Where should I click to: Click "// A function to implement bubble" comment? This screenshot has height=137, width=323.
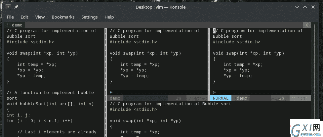coord(50,93)
